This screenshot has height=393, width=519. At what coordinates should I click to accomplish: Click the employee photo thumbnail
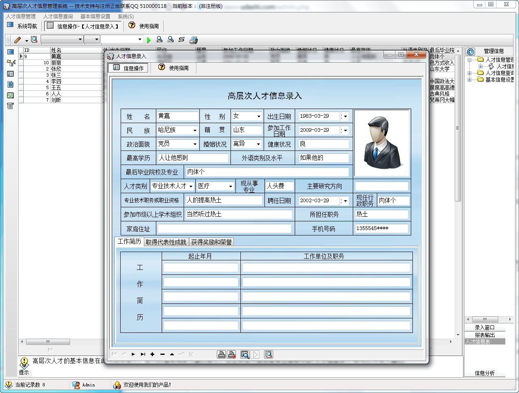click(x=382, y=143)
